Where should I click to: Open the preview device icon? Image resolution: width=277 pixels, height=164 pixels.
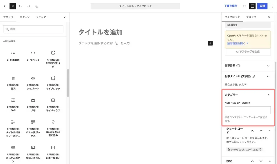[x=244, y=6]
